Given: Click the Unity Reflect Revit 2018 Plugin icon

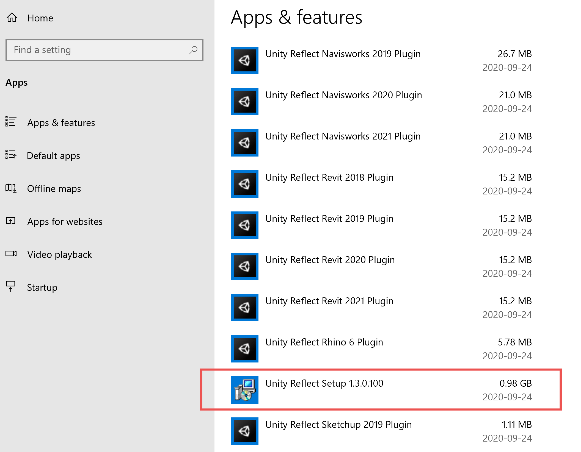Looking at the screenshot, I should click(x=245, y=184).
